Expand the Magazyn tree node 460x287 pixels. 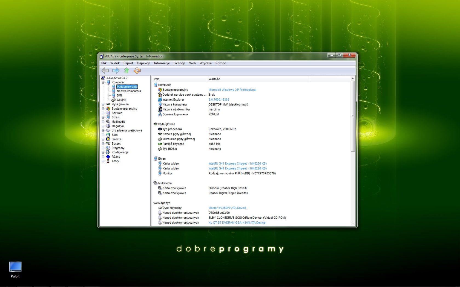103,126
